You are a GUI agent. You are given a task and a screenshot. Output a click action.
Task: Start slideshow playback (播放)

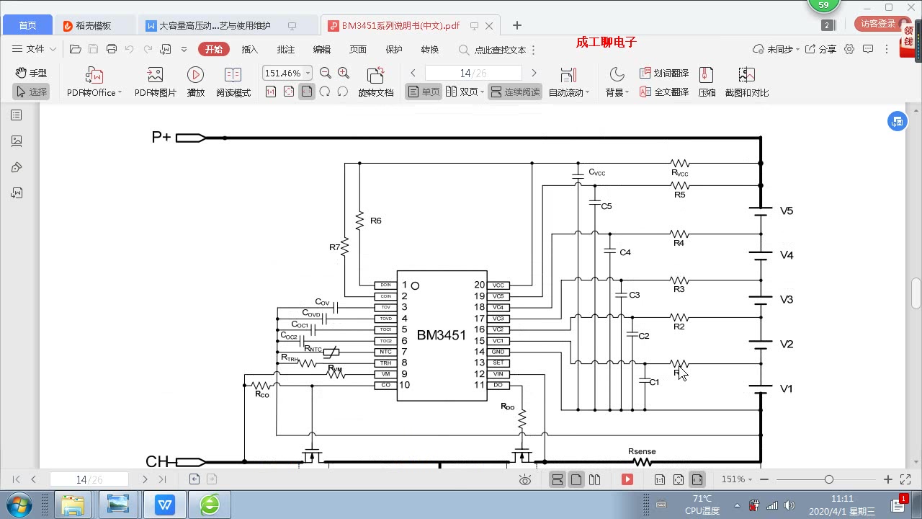point(195,82)
